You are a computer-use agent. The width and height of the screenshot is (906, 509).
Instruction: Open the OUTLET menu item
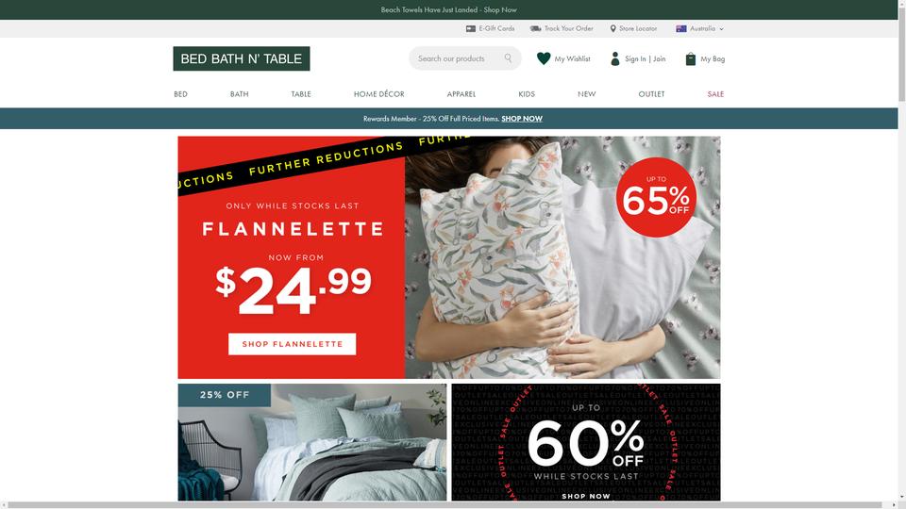coord(651,94)
